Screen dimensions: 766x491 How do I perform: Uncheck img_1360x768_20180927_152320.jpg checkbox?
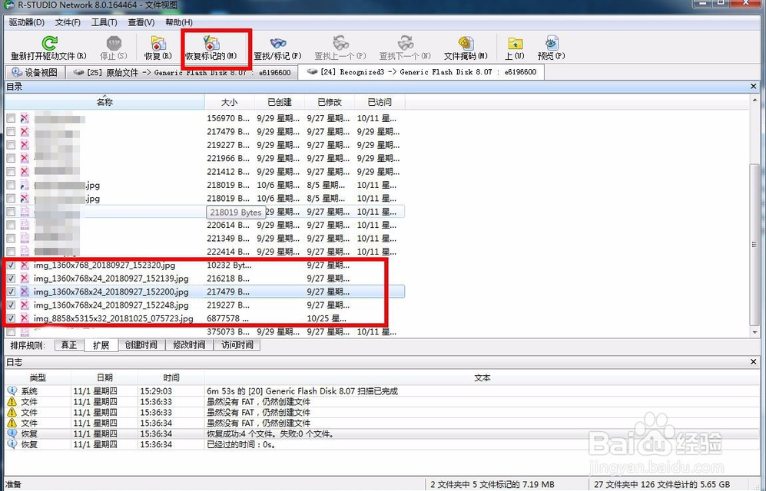(x=11, y=265)
